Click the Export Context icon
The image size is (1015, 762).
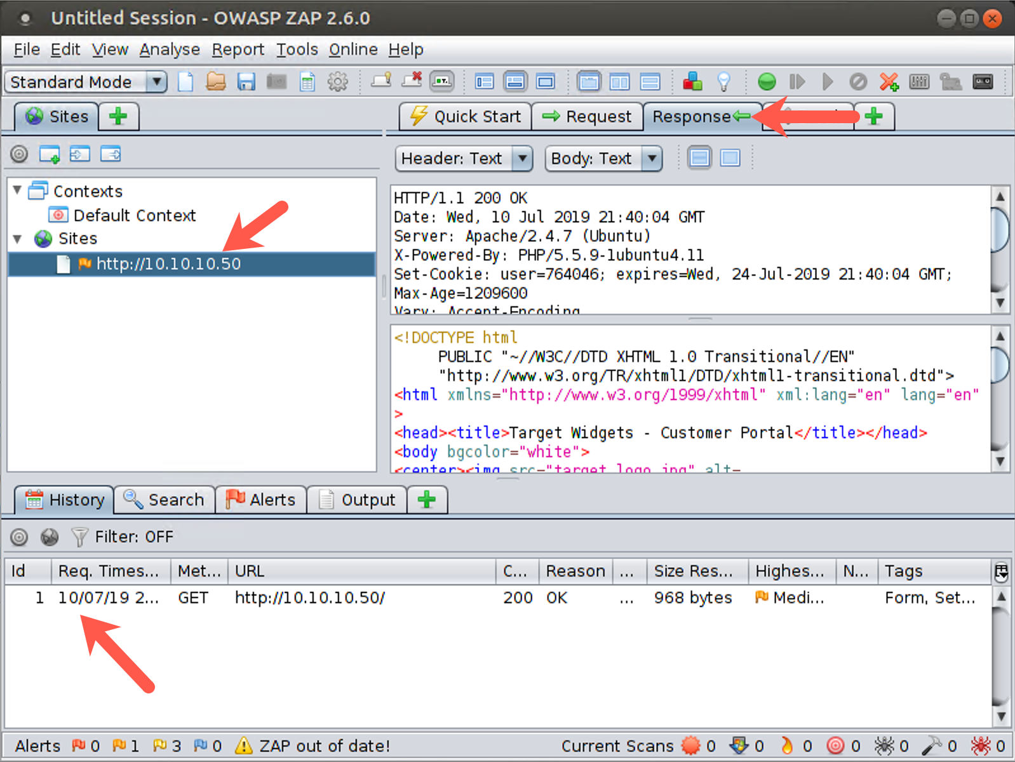coord(111,154)
